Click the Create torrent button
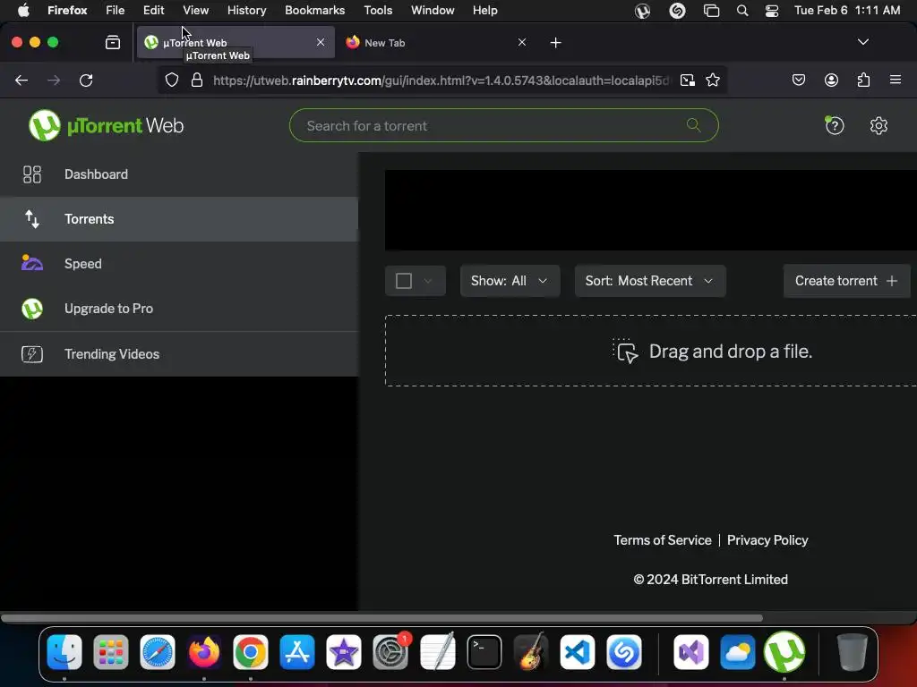 tap(847, 281)
